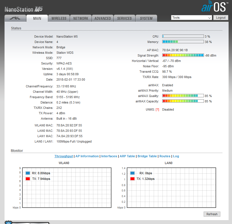
Task: Open the Ubiquiti logo tab
Action: pos(15,18)
